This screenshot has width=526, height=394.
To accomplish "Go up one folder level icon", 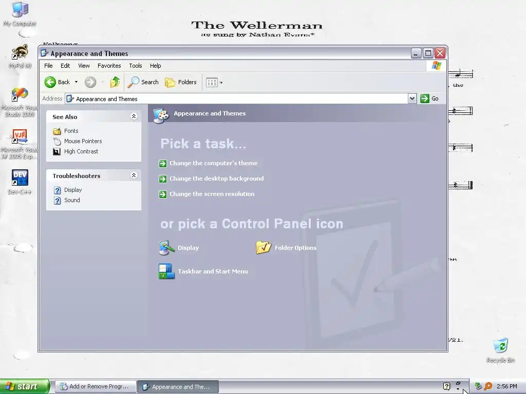I will tap(115, 82).
